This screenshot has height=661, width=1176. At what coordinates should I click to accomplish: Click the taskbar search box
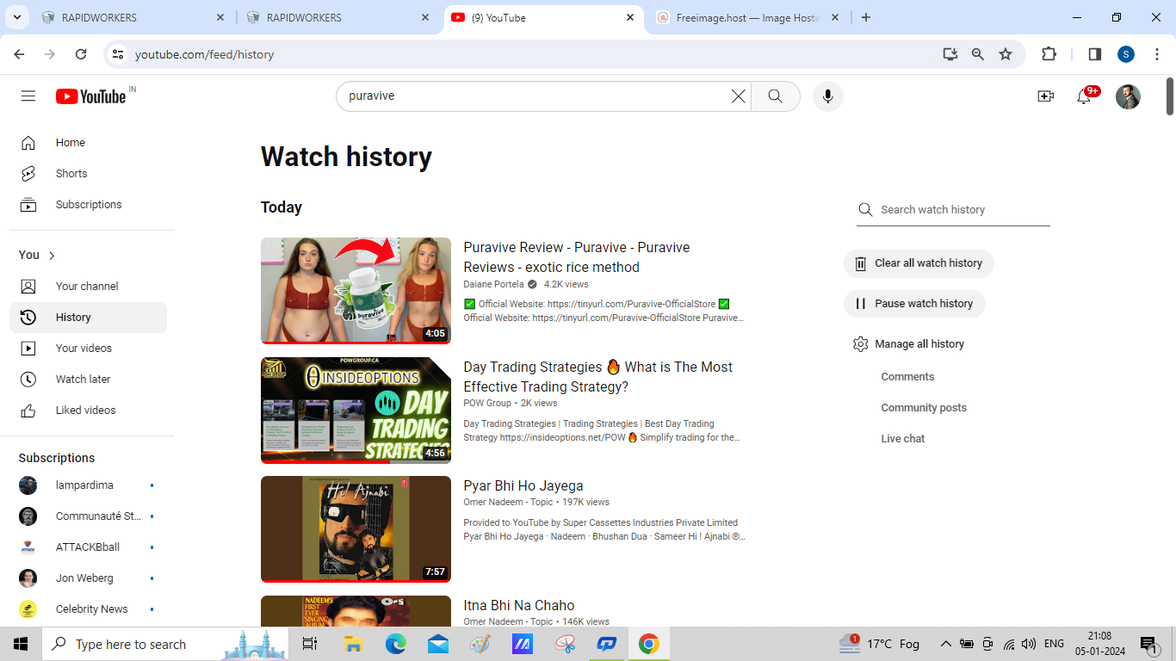click(x=165, y=644)
